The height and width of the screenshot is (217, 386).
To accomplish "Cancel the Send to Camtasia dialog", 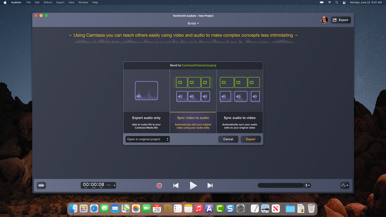I will [228, 139].
